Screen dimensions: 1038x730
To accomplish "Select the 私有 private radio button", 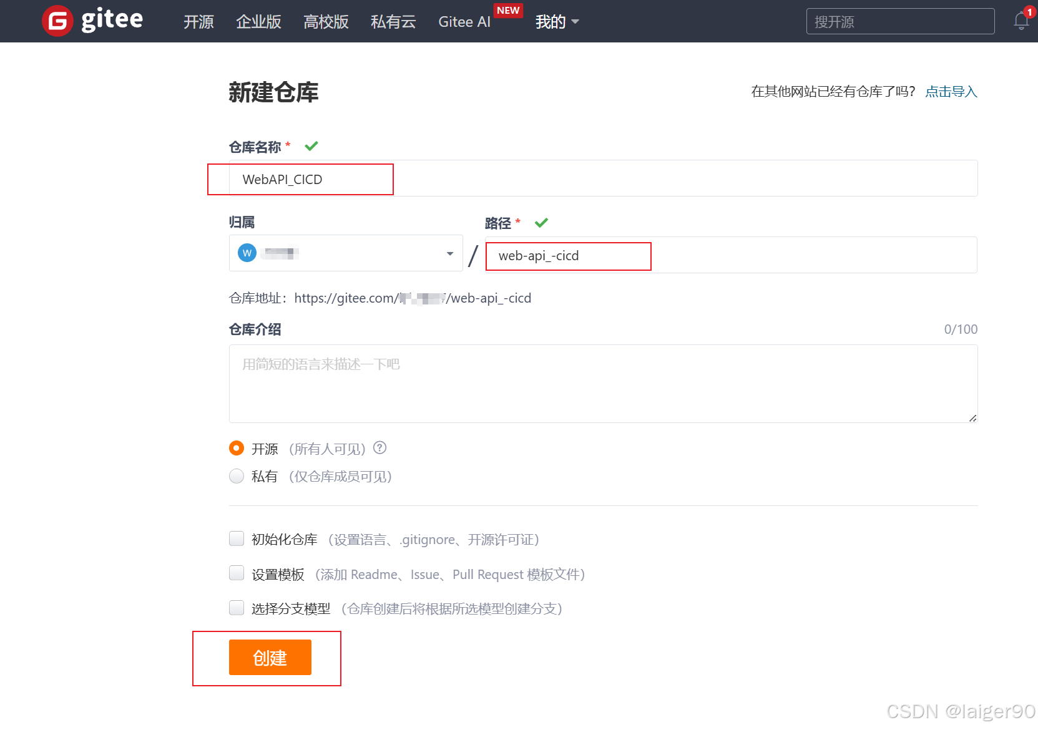I will [237, 476].
